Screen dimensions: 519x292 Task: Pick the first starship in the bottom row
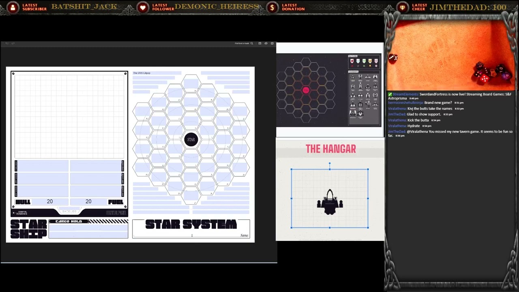pos(353,114)
